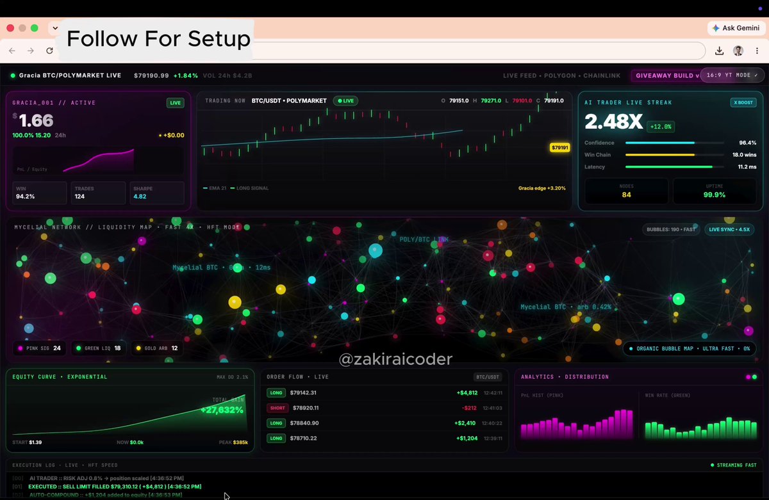Select the SHORT $78920.11 order row
769x500 pixels.
click(x=384, y=408)
